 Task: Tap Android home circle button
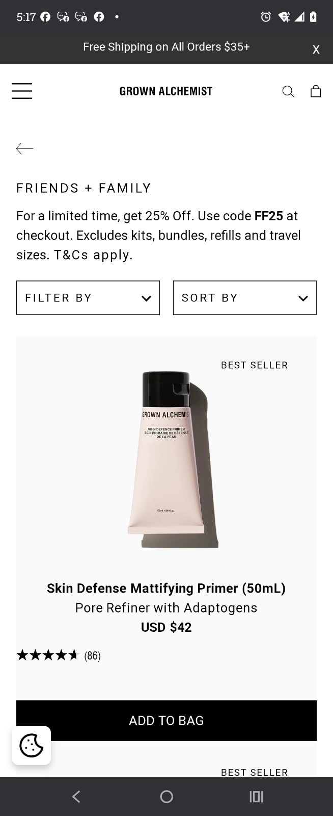click(x=166, y=797)
